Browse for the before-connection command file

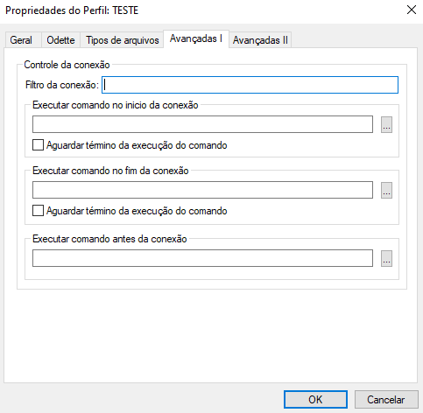386,258
